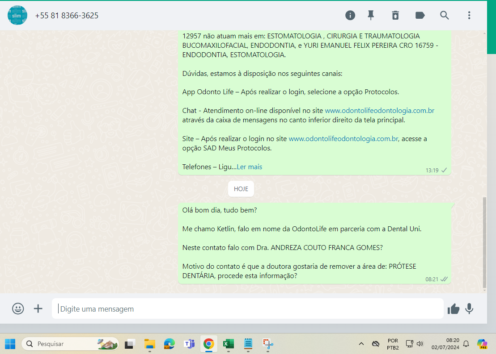Click the 13:19 message timestamp
This screenshot has height=354, width=496.
point(432,171)
